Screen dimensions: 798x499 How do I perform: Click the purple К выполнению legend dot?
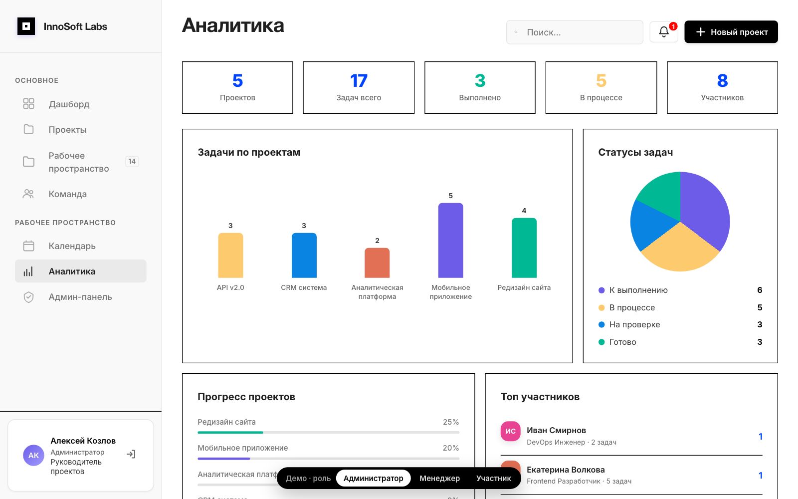[601, 290]
